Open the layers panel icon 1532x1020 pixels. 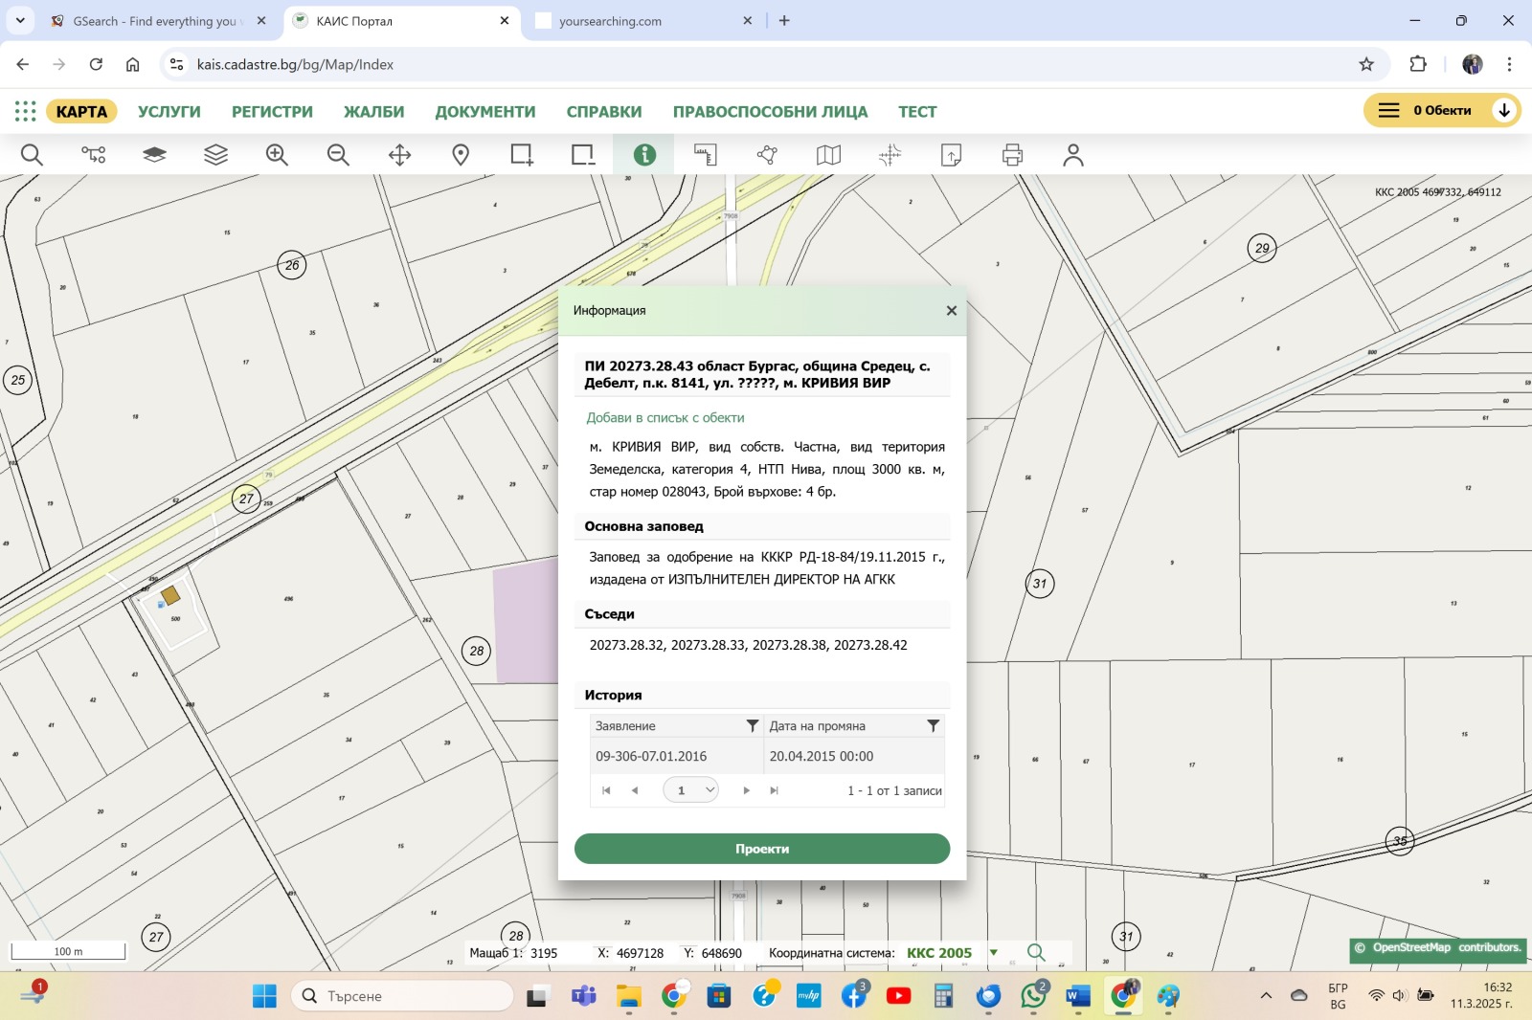point(214,154)
